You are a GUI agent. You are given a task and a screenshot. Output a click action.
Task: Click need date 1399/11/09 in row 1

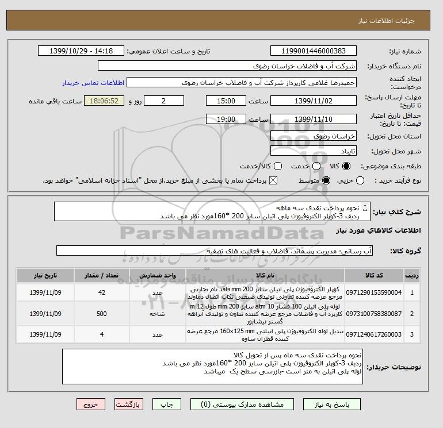45,292
